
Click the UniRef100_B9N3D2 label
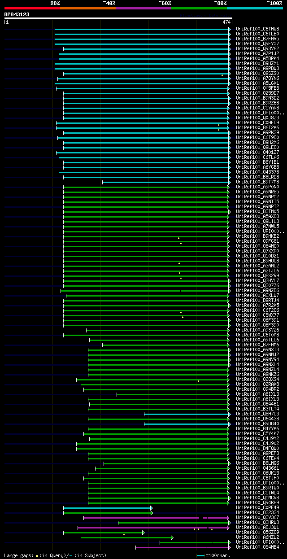click(x=257, y=98)
